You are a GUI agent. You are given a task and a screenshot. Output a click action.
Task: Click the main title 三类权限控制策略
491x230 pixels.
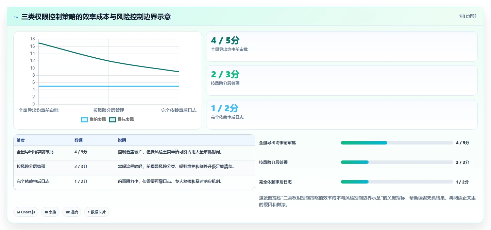point(96,17)
